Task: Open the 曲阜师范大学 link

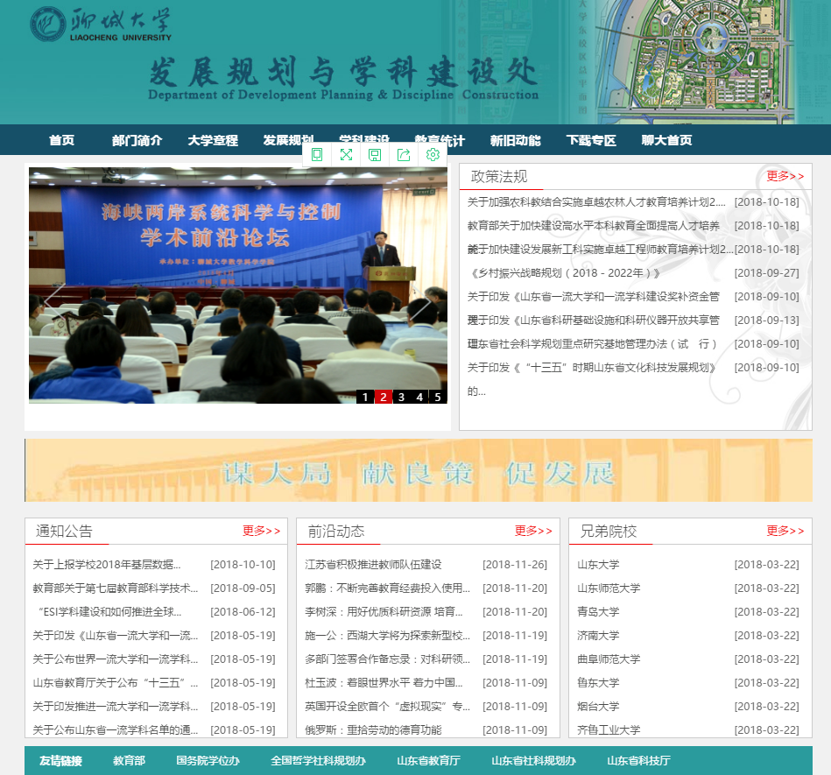Action: [609, 659]
